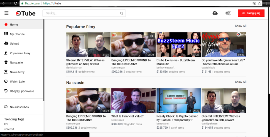Open the 08:35 sunglasses thumbnail in Popularne filmy

click(133, 45)
